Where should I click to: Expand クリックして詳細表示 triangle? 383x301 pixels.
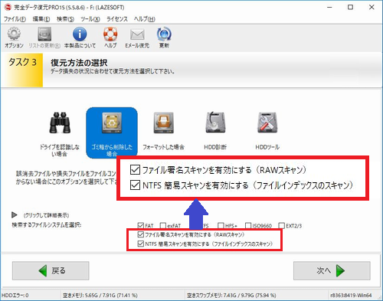tap(15, 215)
